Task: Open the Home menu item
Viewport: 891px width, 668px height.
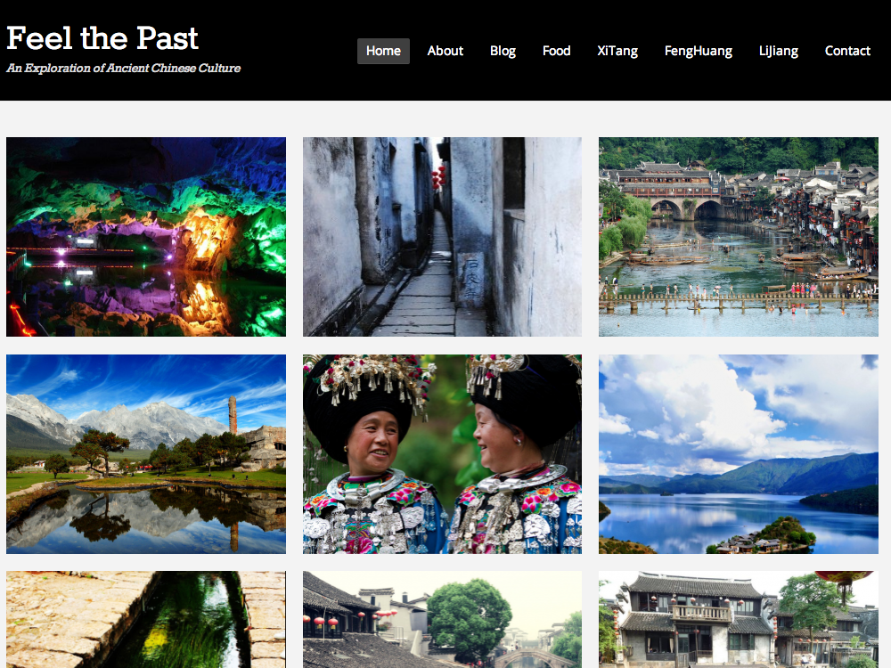Action: 383,51
